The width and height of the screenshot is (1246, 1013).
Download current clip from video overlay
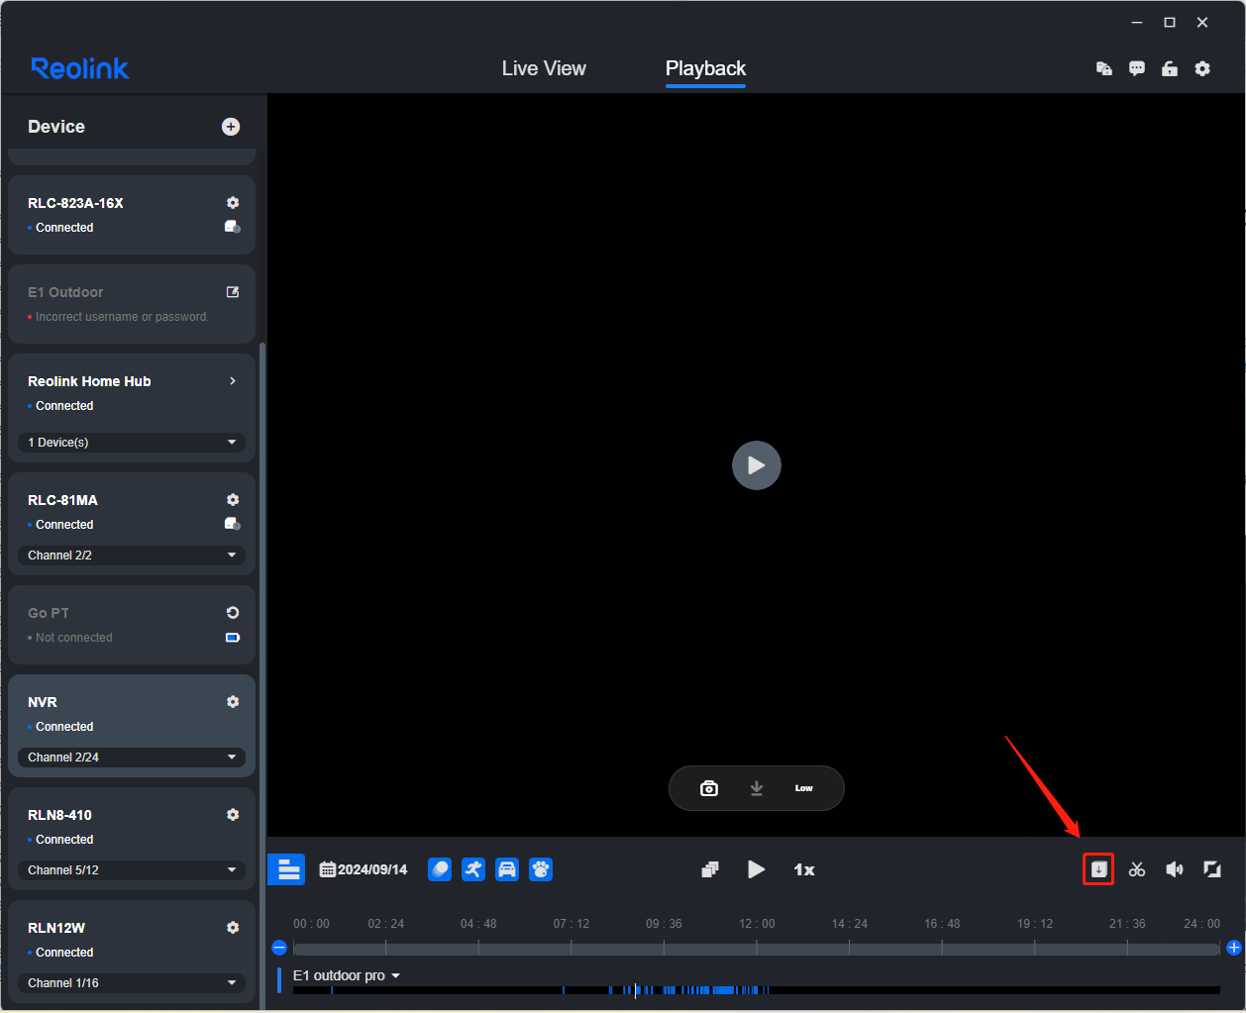[757, 788]
